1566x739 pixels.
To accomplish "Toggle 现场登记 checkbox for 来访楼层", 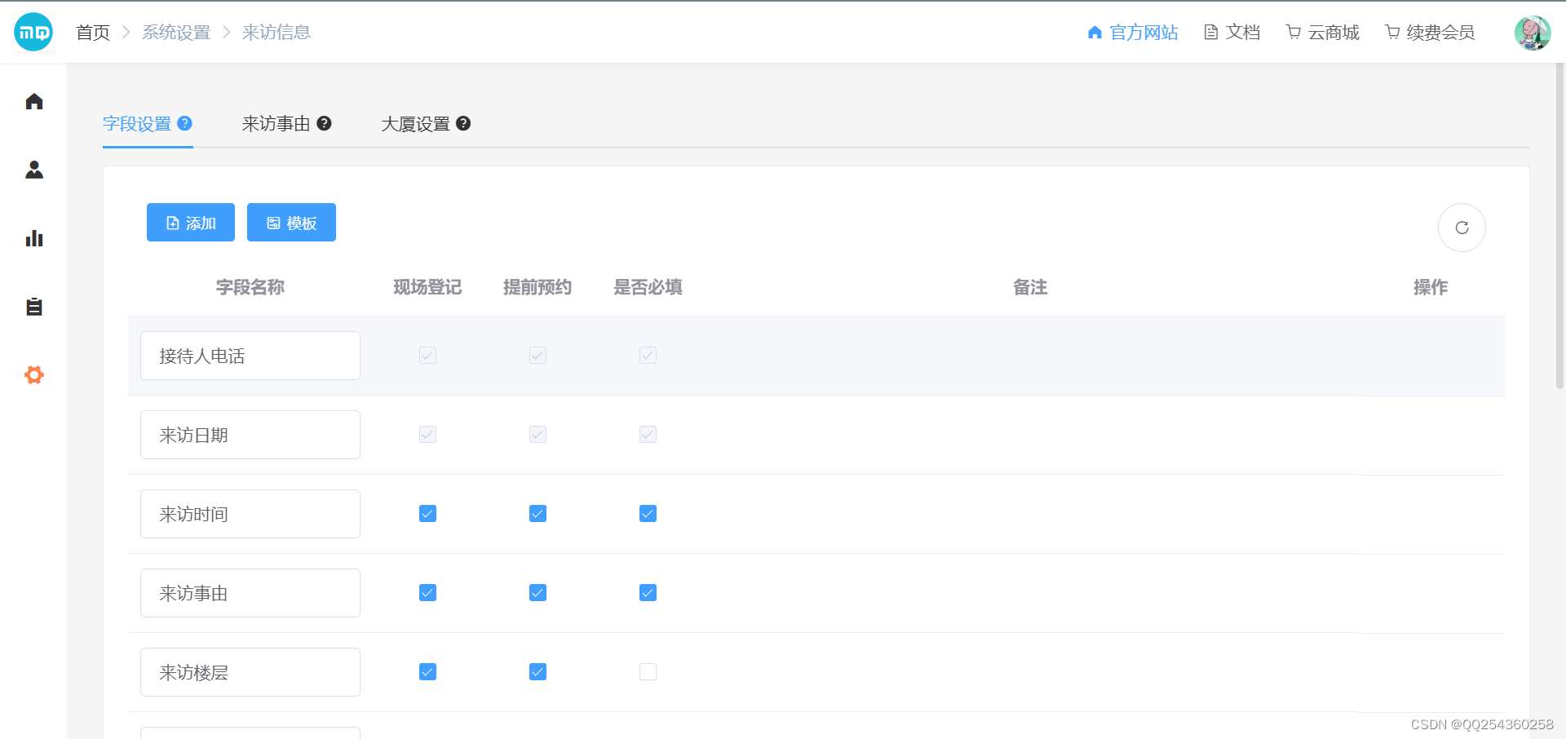I will [x=427, y=671].
